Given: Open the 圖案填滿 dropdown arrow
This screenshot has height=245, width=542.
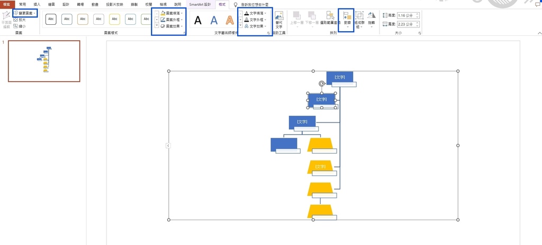Looking at the screenshot, I should coord(182,13).
